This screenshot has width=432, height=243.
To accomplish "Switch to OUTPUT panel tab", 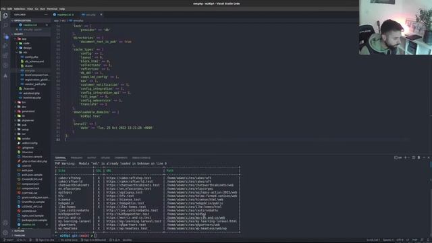I will (x=92, y=158).
